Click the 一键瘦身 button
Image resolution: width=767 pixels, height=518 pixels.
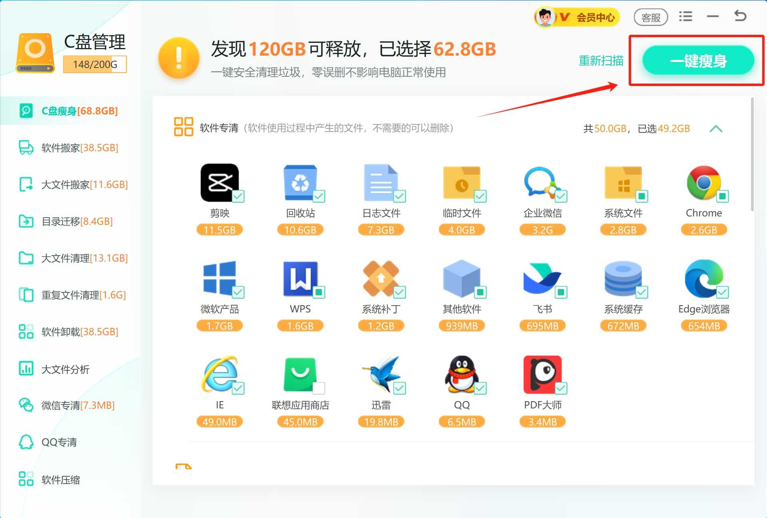tap(698, 60)
